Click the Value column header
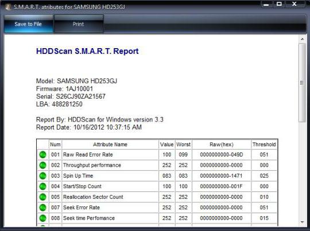The height and width of the screenshot is (231, 310). point(166,144)
